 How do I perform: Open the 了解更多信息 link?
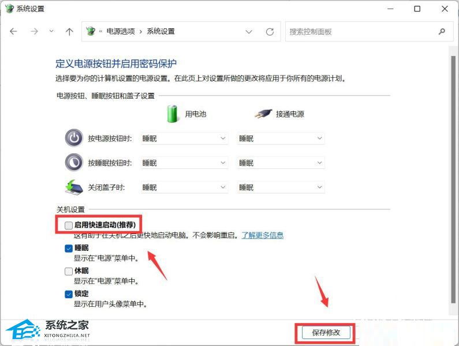pyautogui.click(x=262, y=235)
